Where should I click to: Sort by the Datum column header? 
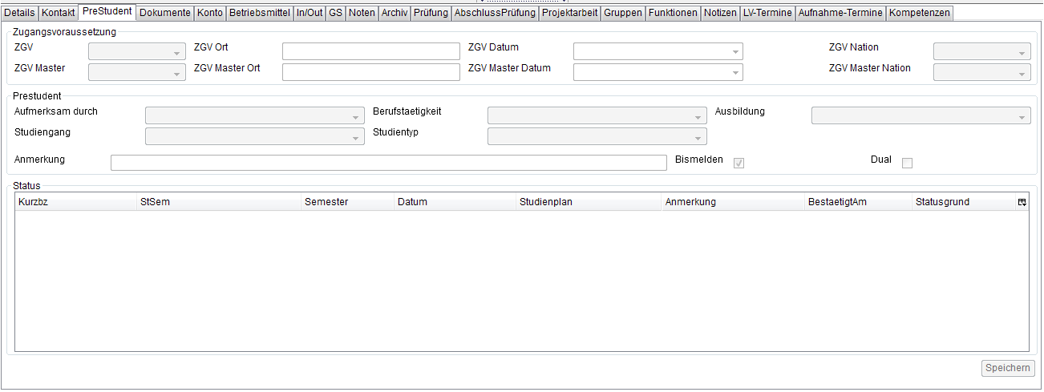(x=455, y=202)
